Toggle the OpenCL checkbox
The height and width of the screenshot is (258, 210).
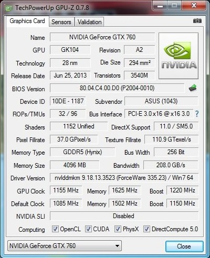coord(55,229)
